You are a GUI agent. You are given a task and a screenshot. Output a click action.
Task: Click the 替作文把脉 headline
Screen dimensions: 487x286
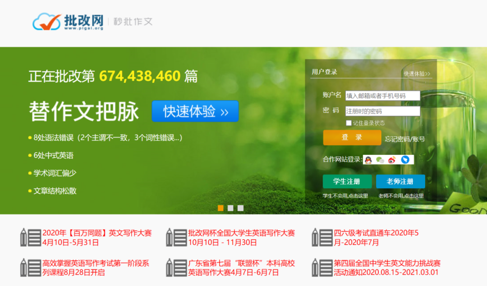pyautogui.click(x=84, y=111)
